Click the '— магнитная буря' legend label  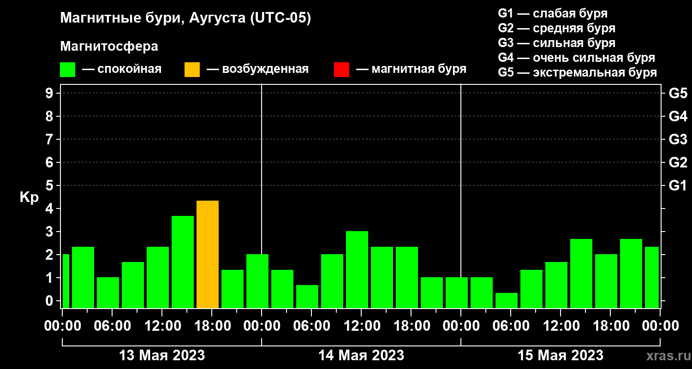(x=411, y=70)
